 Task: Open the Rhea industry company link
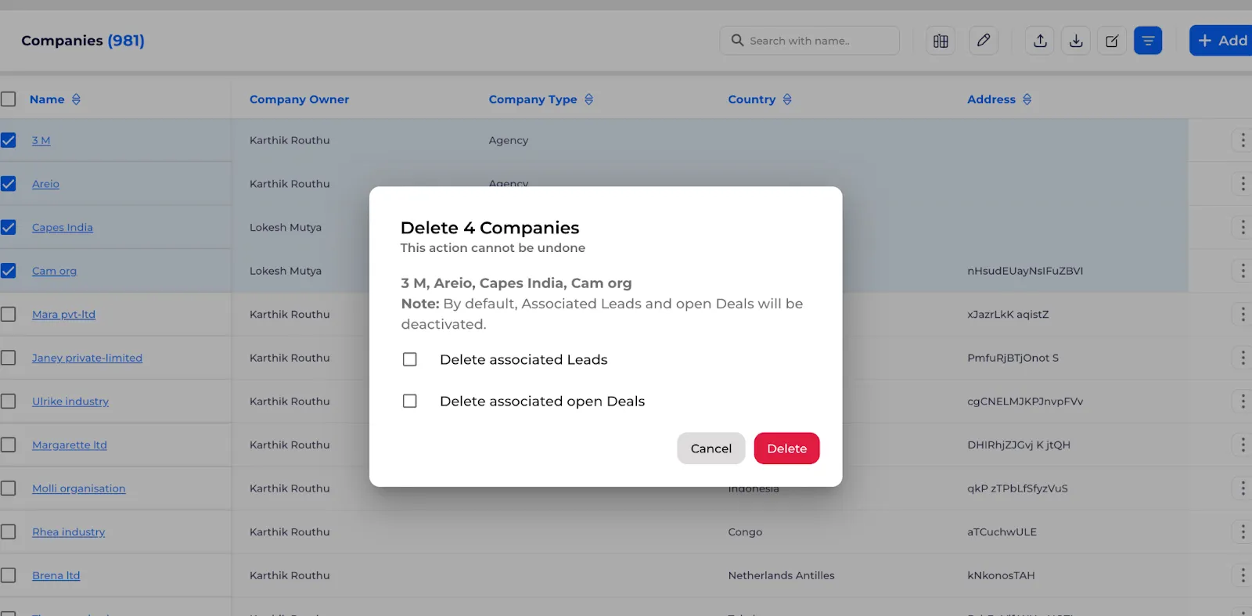pos(68,532)
